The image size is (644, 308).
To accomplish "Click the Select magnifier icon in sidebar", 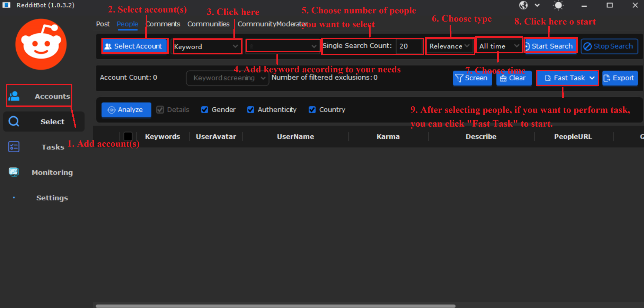I will point(14,122).
